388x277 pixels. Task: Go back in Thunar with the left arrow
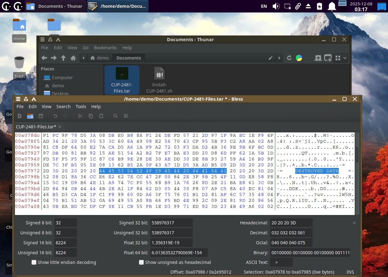44,58
